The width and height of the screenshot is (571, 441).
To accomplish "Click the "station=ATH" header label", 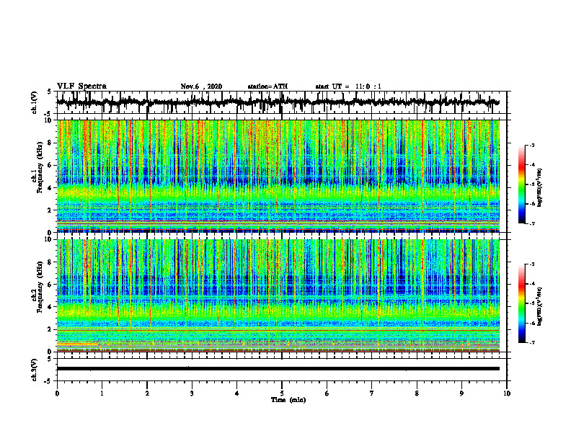I will (267, 86).
